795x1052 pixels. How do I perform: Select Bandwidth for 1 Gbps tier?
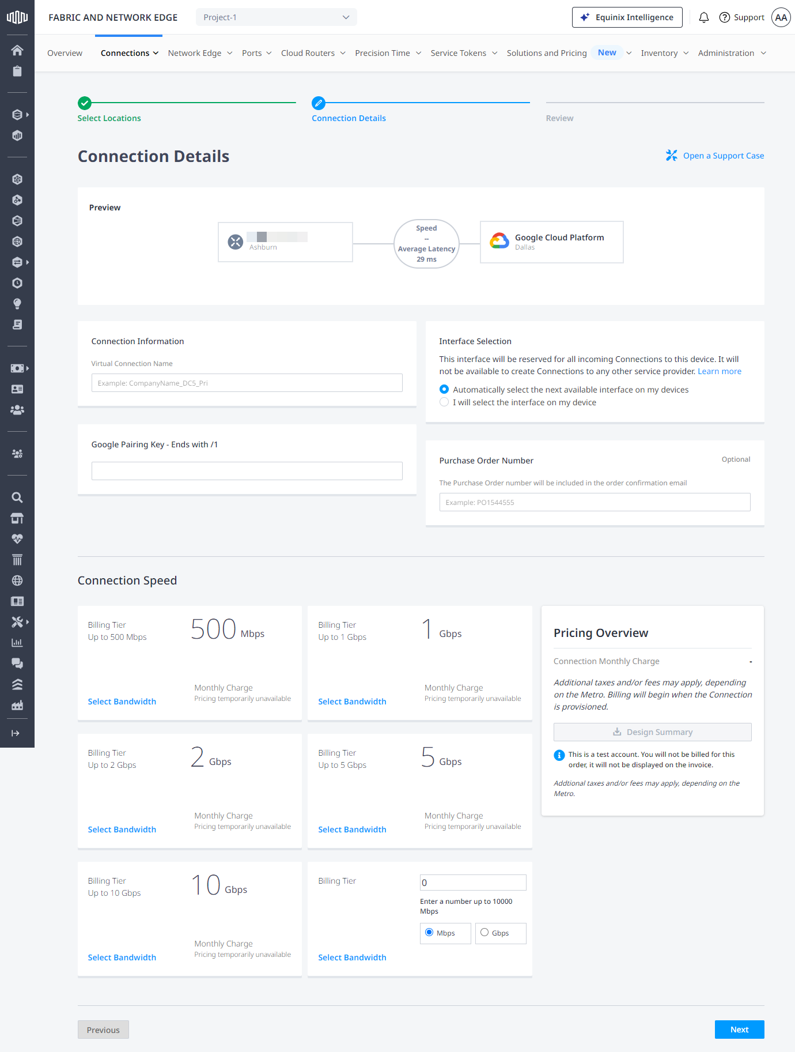click(352, 702)
